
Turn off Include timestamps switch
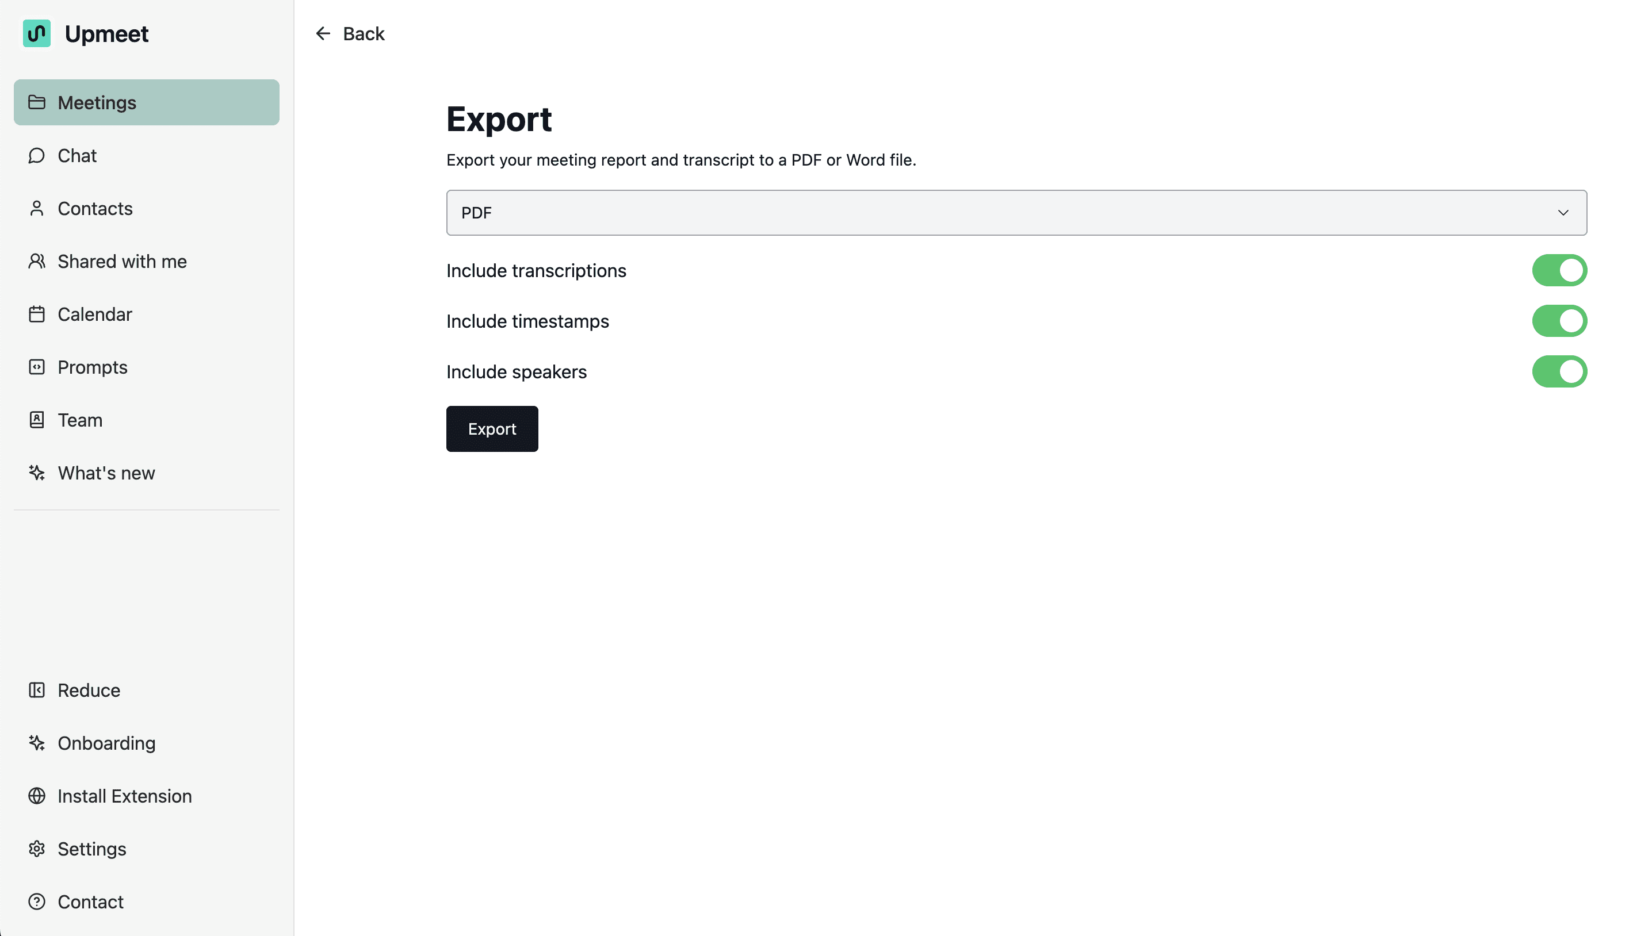click(x=1559, y=321)
